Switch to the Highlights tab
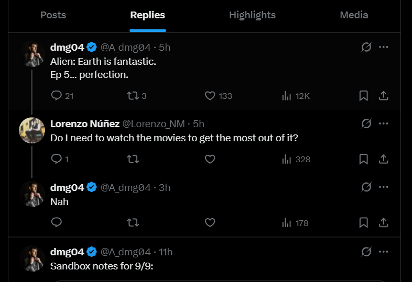Image resolution: width=412 pixels, height=282 pixels. click(252, 15)
